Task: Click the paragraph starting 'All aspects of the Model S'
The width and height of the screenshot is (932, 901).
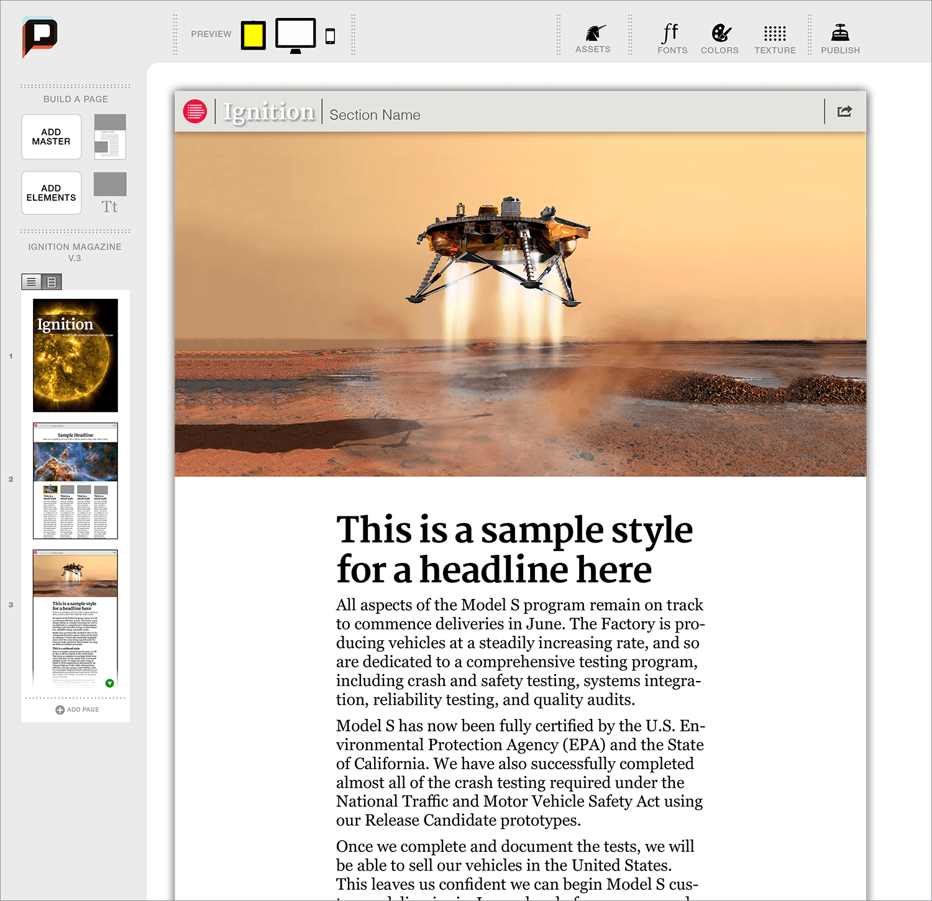Action: point(521,652)
